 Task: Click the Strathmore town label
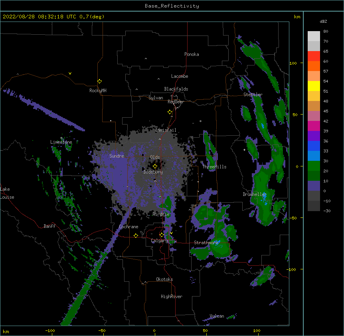206,243
